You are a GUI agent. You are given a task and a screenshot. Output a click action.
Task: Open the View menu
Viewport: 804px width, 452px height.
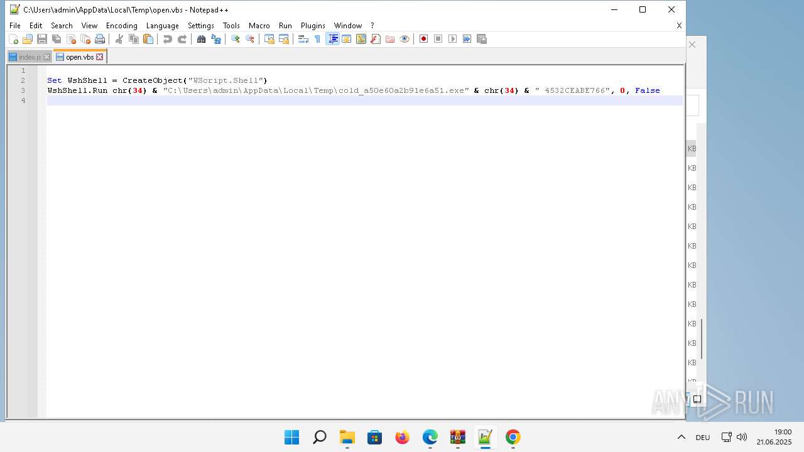(x=89, y=26)
